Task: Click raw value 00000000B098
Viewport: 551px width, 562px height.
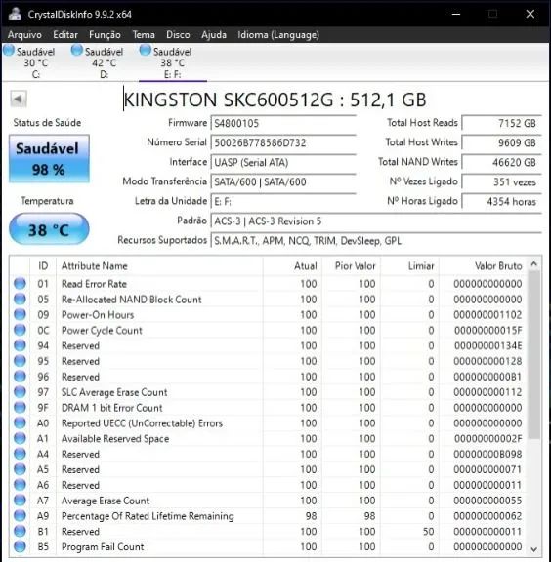Action: (x=487, y=454)
